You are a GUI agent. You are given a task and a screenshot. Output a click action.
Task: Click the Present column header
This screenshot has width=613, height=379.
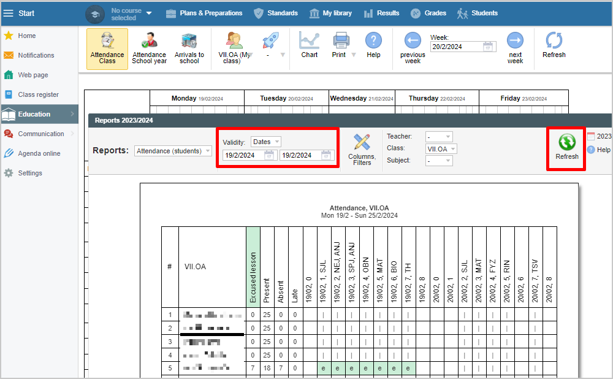[267, 267]
